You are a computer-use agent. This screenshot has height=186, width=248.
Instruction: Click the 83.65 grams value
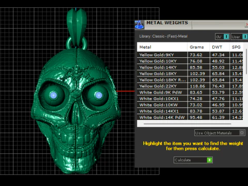(x=196, y=92)
